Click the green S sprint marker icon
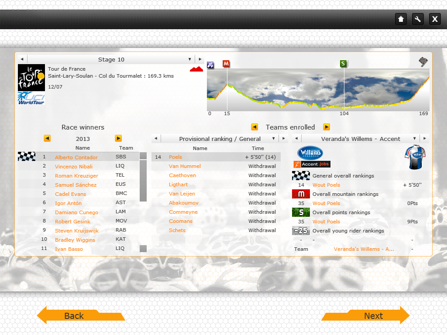This screenshot has height=335, width=447. (x=344, y=64)
